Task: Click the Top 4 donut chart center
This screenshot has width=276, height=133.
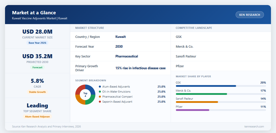Action: (85, 95)
